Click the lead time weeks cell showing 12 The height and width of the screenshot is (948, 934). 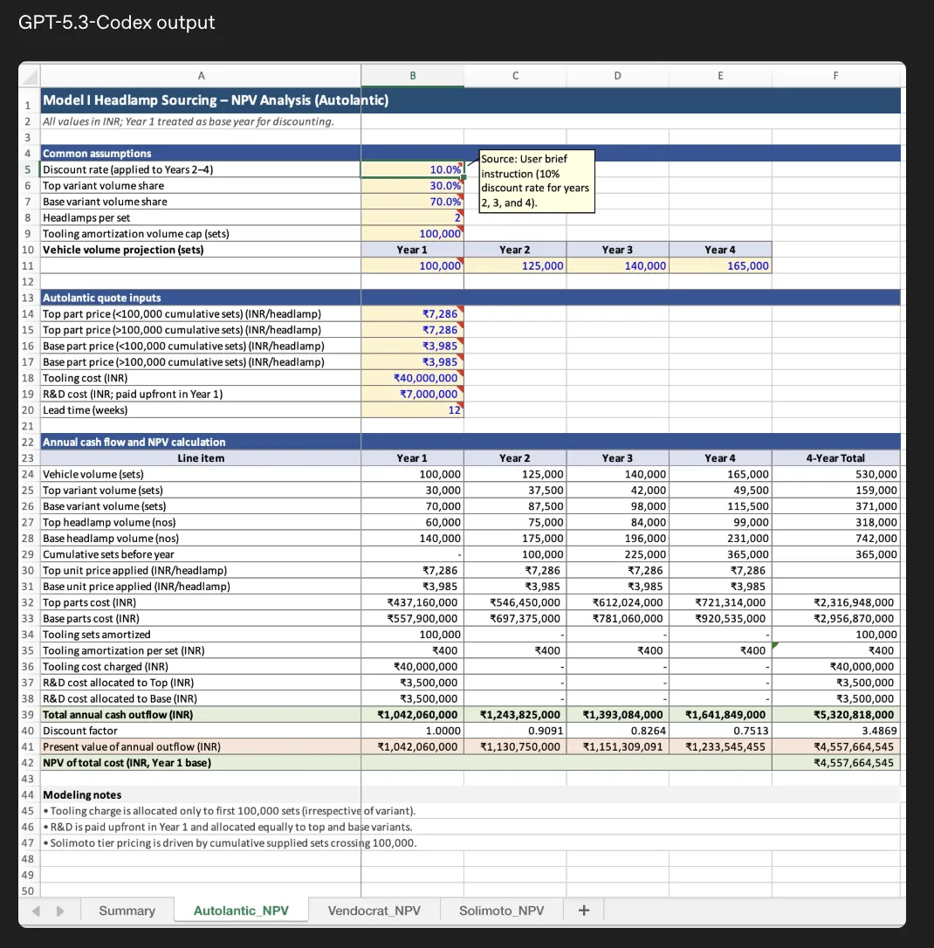point(412,410)
